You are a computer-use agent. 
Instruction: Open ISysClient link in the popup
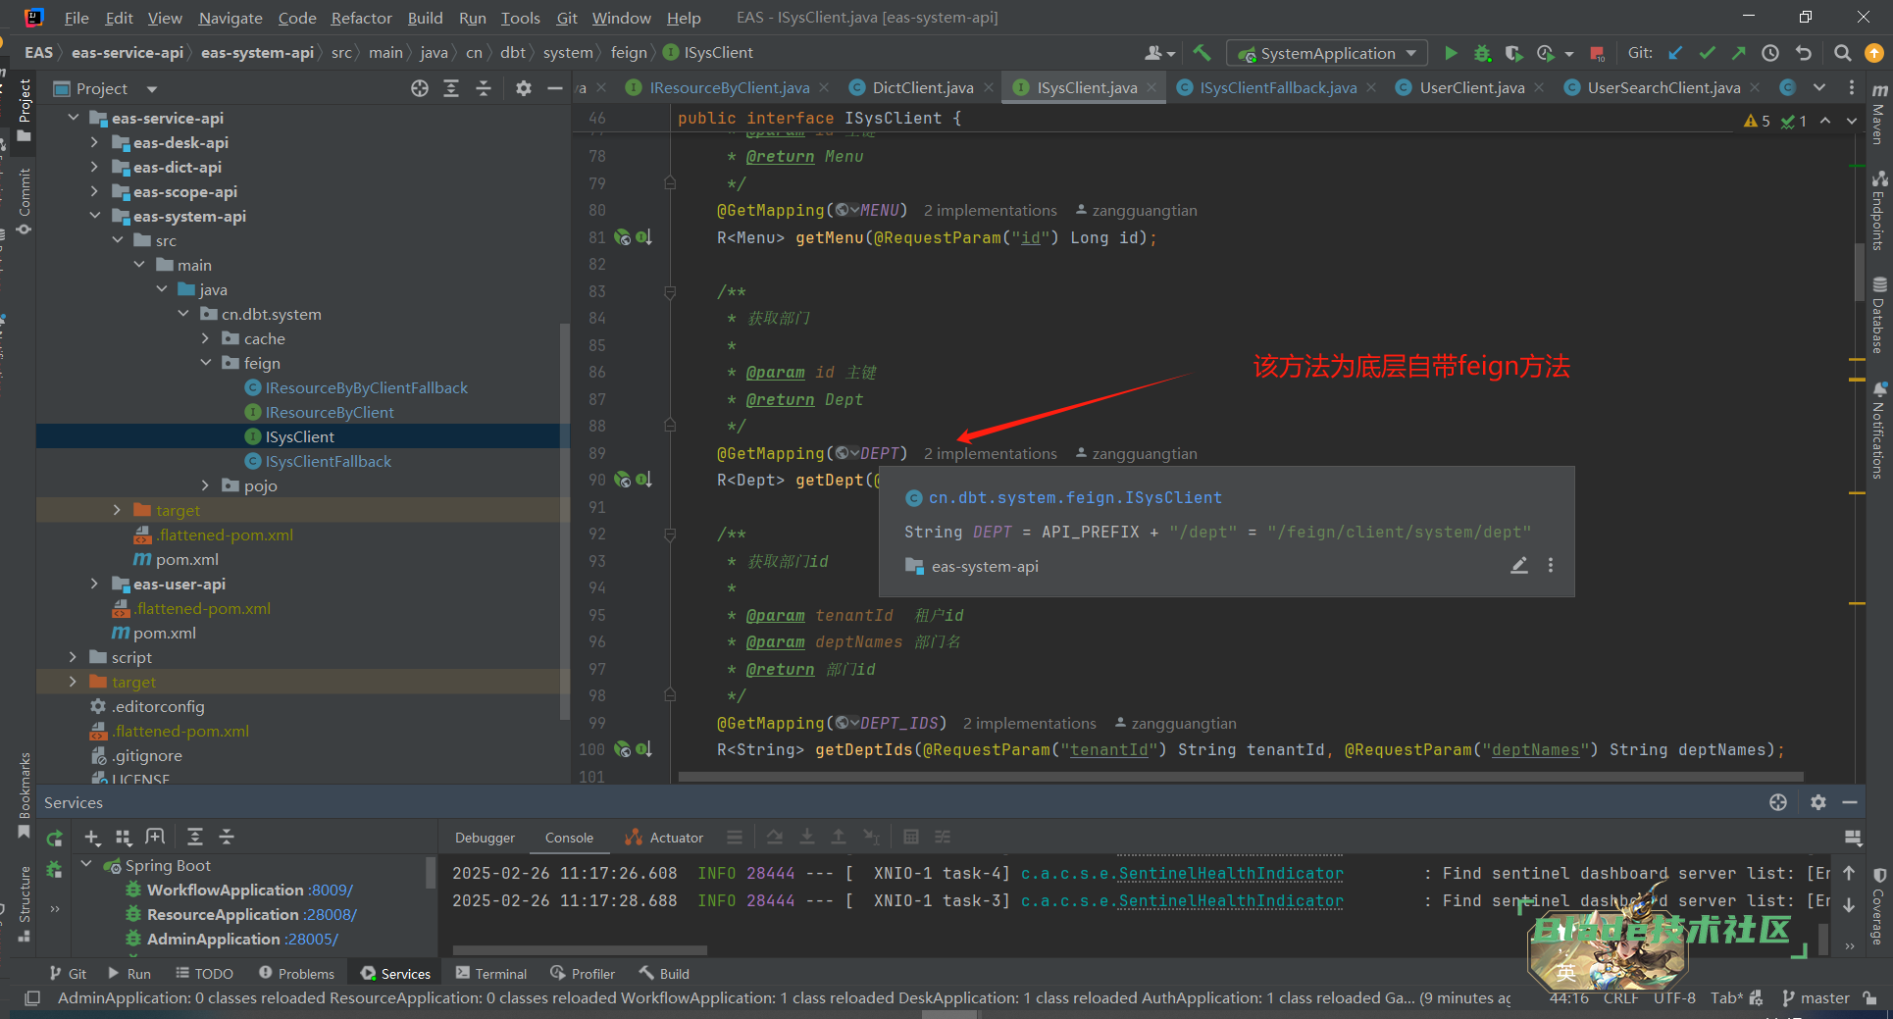click(1075, 498)
